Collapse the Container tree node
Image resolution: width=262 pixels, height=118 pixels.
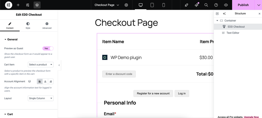coord(217,21)
